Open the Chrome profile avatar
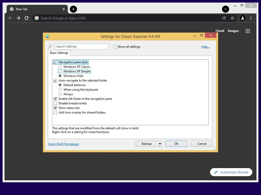 pyautogui.click(x=243, y=18)
